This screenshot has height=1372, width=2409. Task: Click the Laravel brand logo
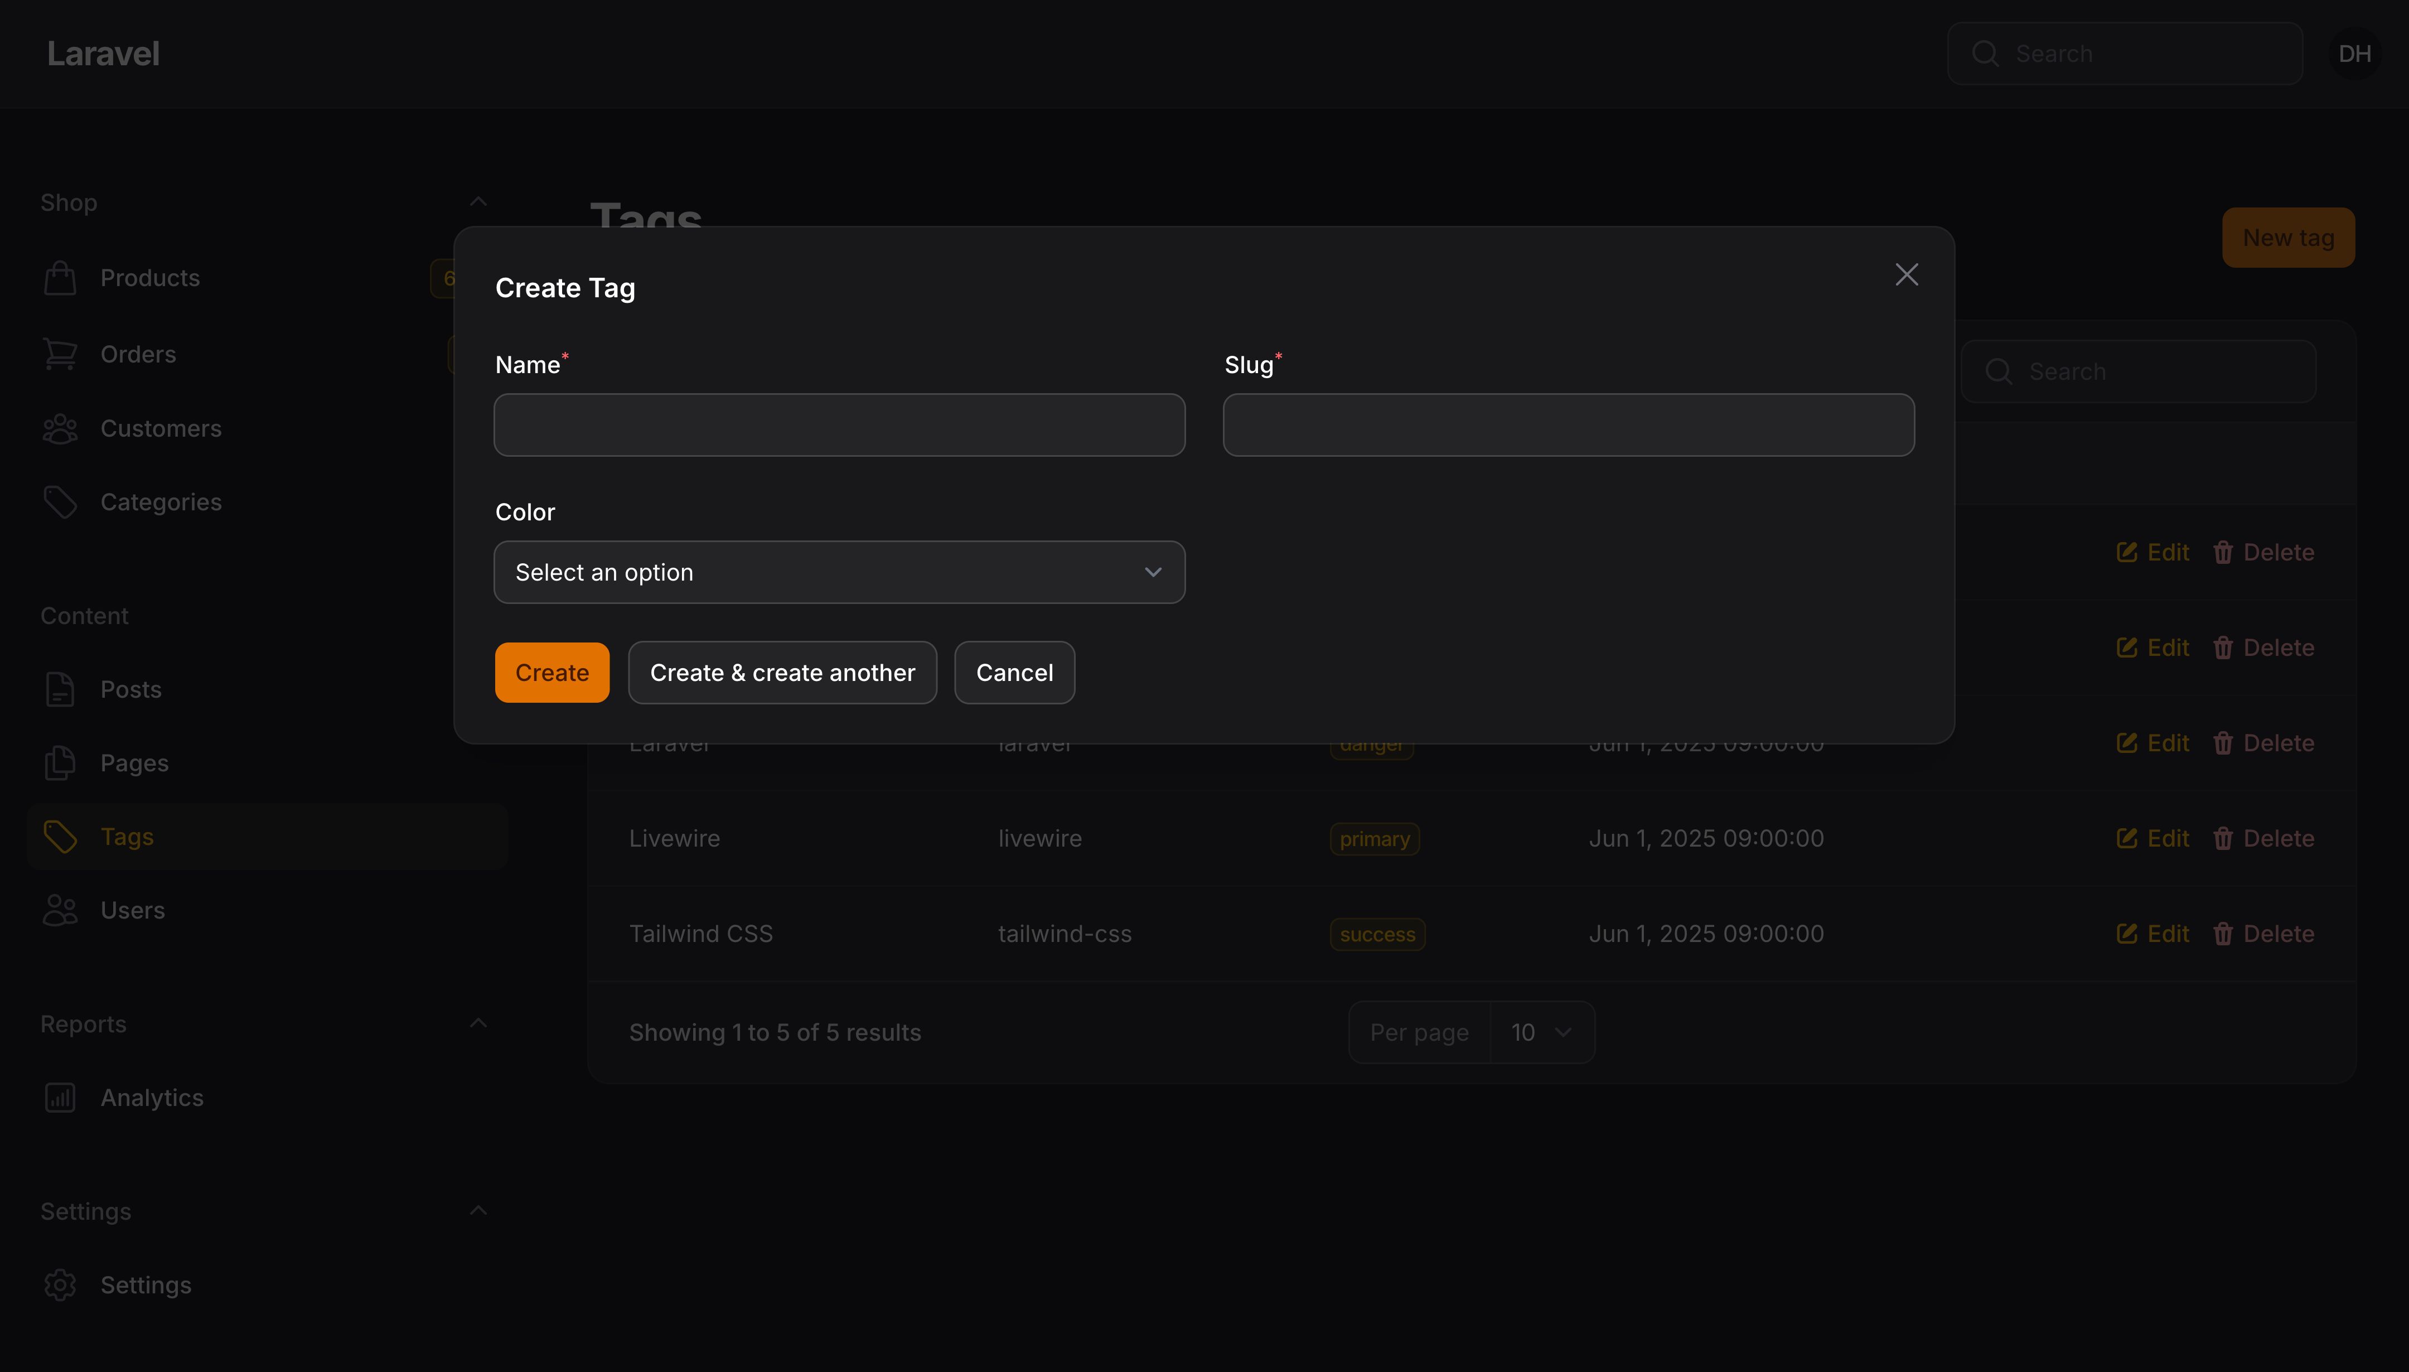(x=103, y=54)
